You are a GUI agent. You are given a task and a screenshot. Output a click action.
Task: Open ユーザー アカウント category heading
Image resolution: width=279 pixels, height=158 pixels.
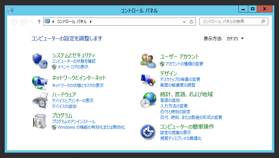click(x=180, y=56)
